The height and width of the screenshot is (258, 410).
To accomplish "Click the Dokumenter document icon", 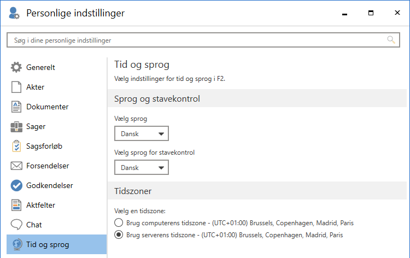I will (x=16, y=107).
